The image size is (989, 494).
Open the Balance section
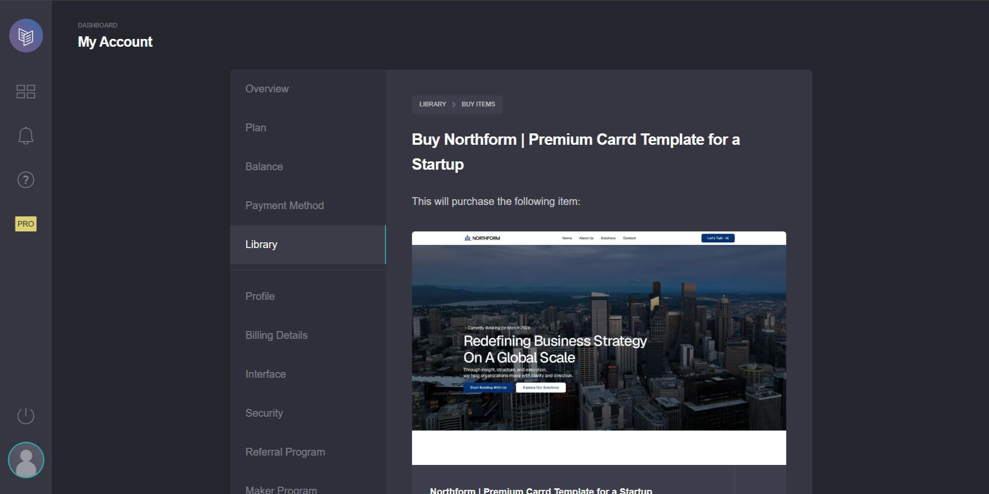pyautogui.click(x=308, y=167)
